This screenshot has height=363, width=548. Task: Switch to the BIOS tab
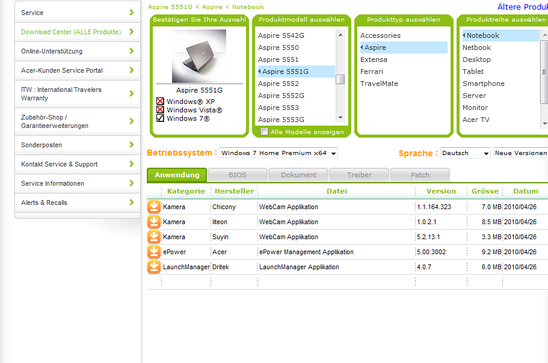point(237,175)
